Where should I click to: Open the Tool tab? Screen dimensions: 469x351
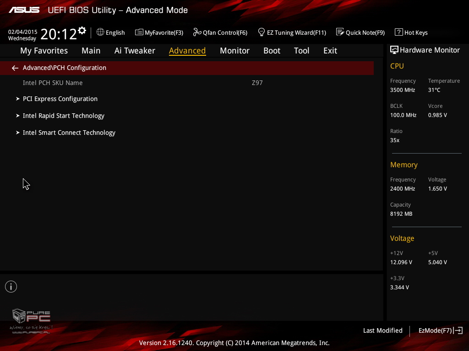click(301, 51)
